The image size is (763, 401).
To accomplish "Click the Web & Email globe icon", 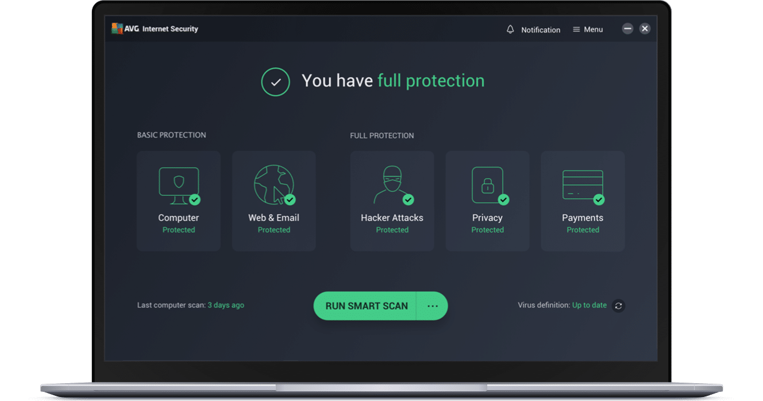I will [274, 185].
